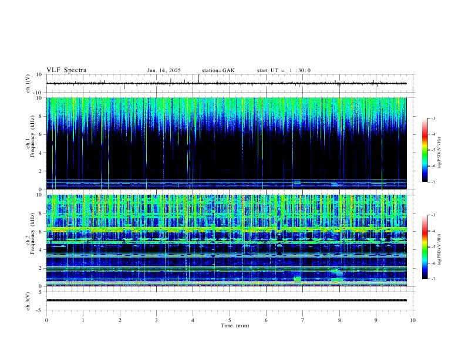Click the "1" tick on the Time axis
The height and width of the screenshot is (359, 465).
pyautogui.click(x=83, y=320)
